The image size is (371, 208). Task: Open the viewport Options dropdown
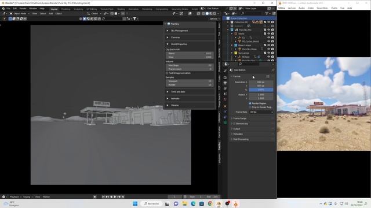point(214,18)
